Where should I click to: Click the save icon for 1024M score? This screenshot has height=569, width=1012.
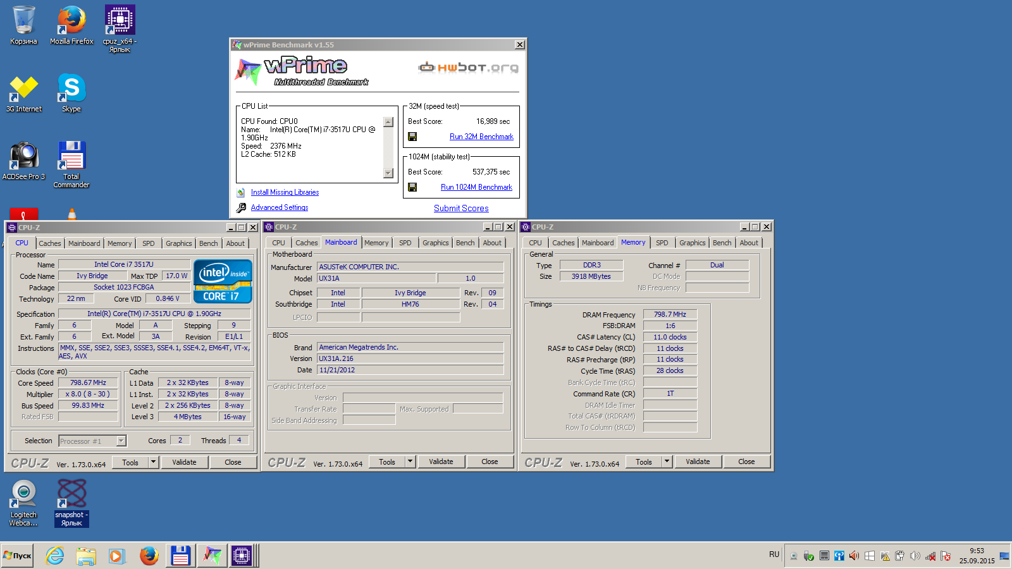point(412,187)
